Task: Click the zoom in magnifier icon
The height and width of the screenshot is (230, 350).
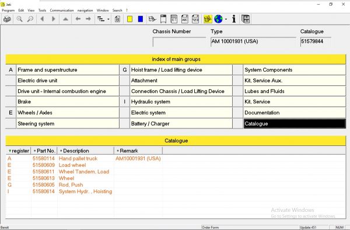Action: (19, 19)
